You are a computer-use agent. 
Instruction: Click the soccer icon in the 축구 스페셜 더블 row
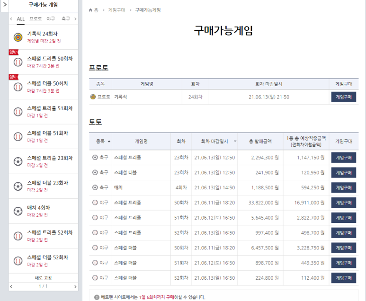click(95, 172)
